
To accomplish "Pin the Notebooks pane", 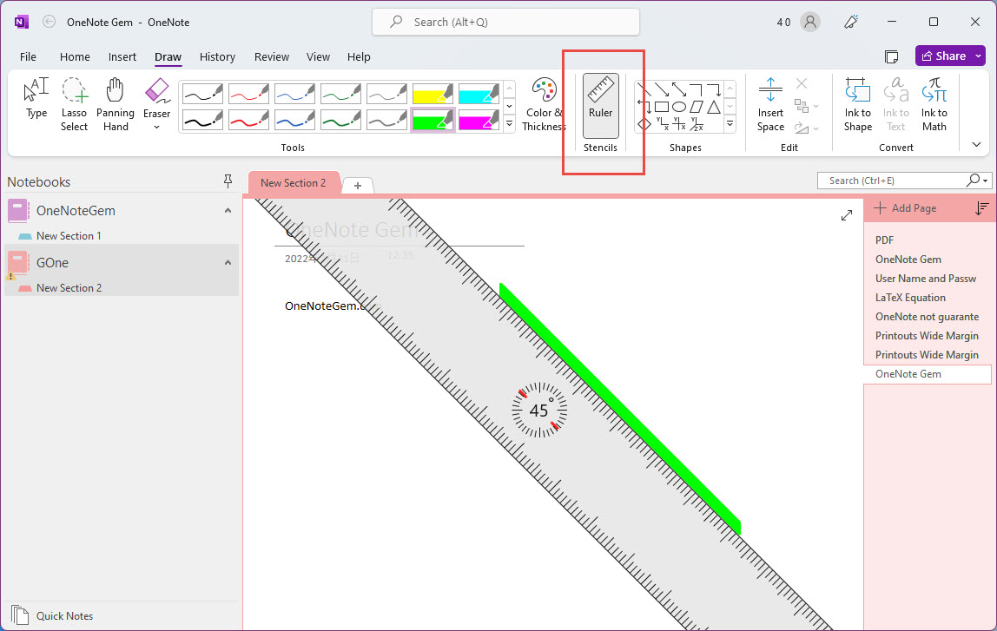I will point(228,181).
